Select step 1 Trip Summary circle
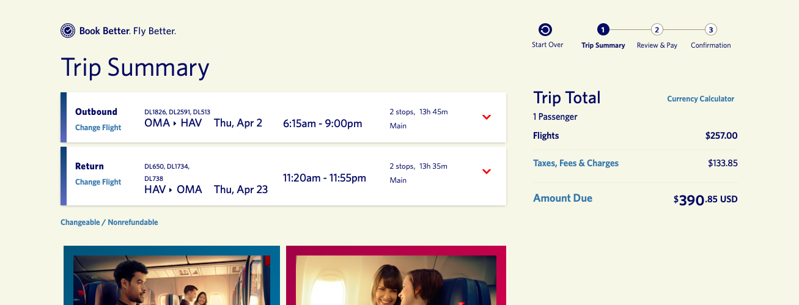 [x=603, y=29]
